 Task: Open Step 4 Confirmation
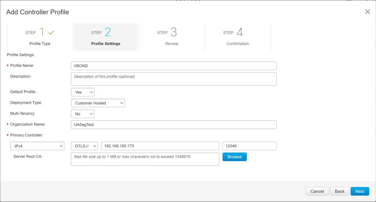pyautogui.click(x=238, y=37)
